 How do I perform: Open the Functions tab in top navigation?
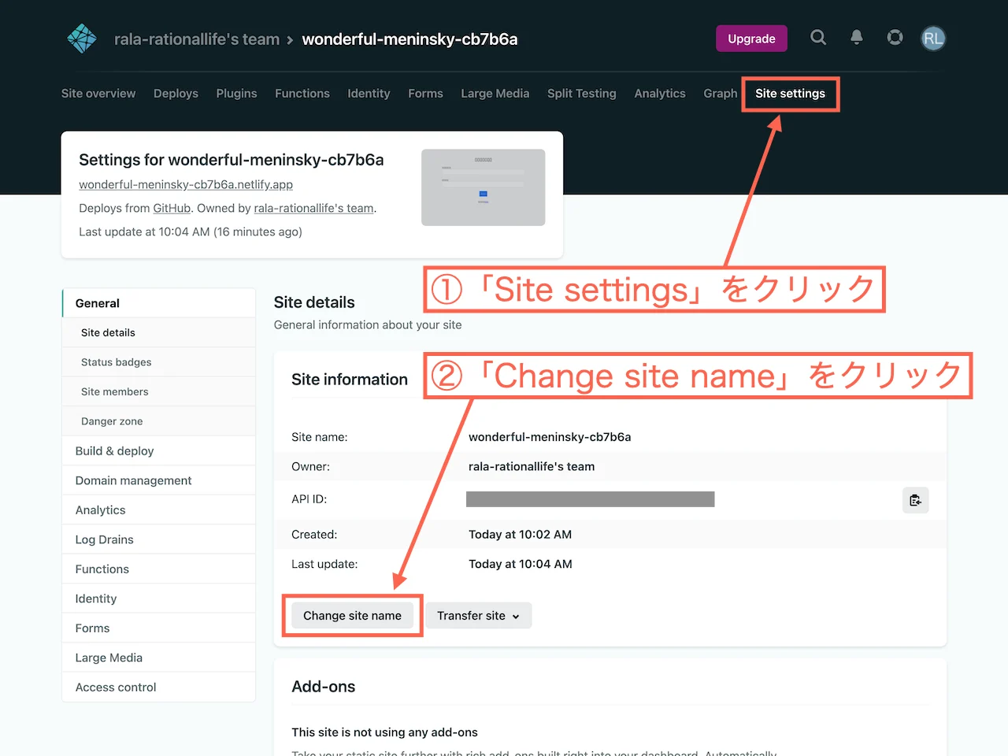[302, 93]
